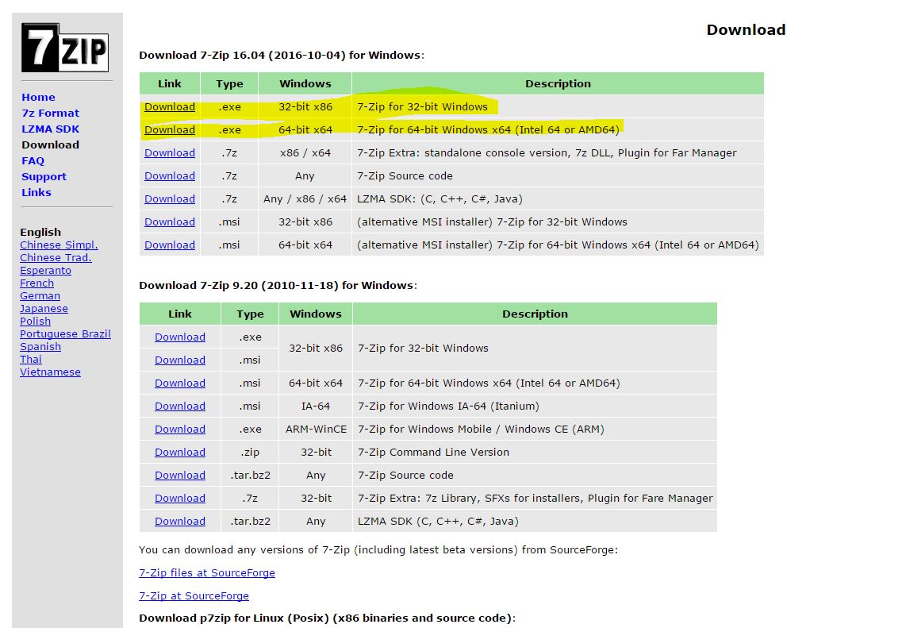902x628 pixels.
Task: Download 9.20 LZMA SDK .tar.bz2
Action: [180, 522]
